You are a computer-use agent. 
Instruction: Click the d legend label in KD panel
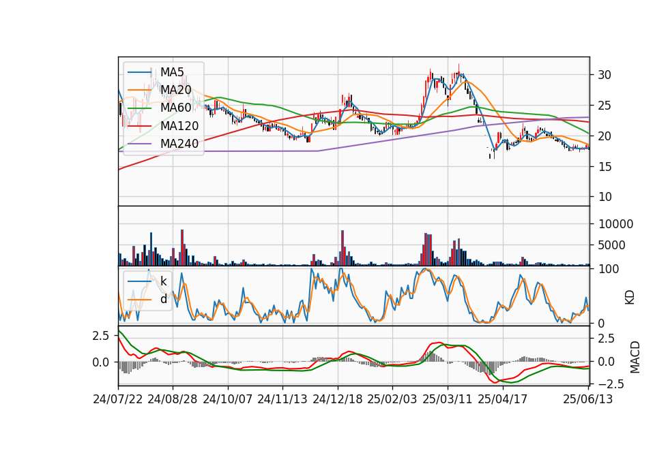pos(163,299)
